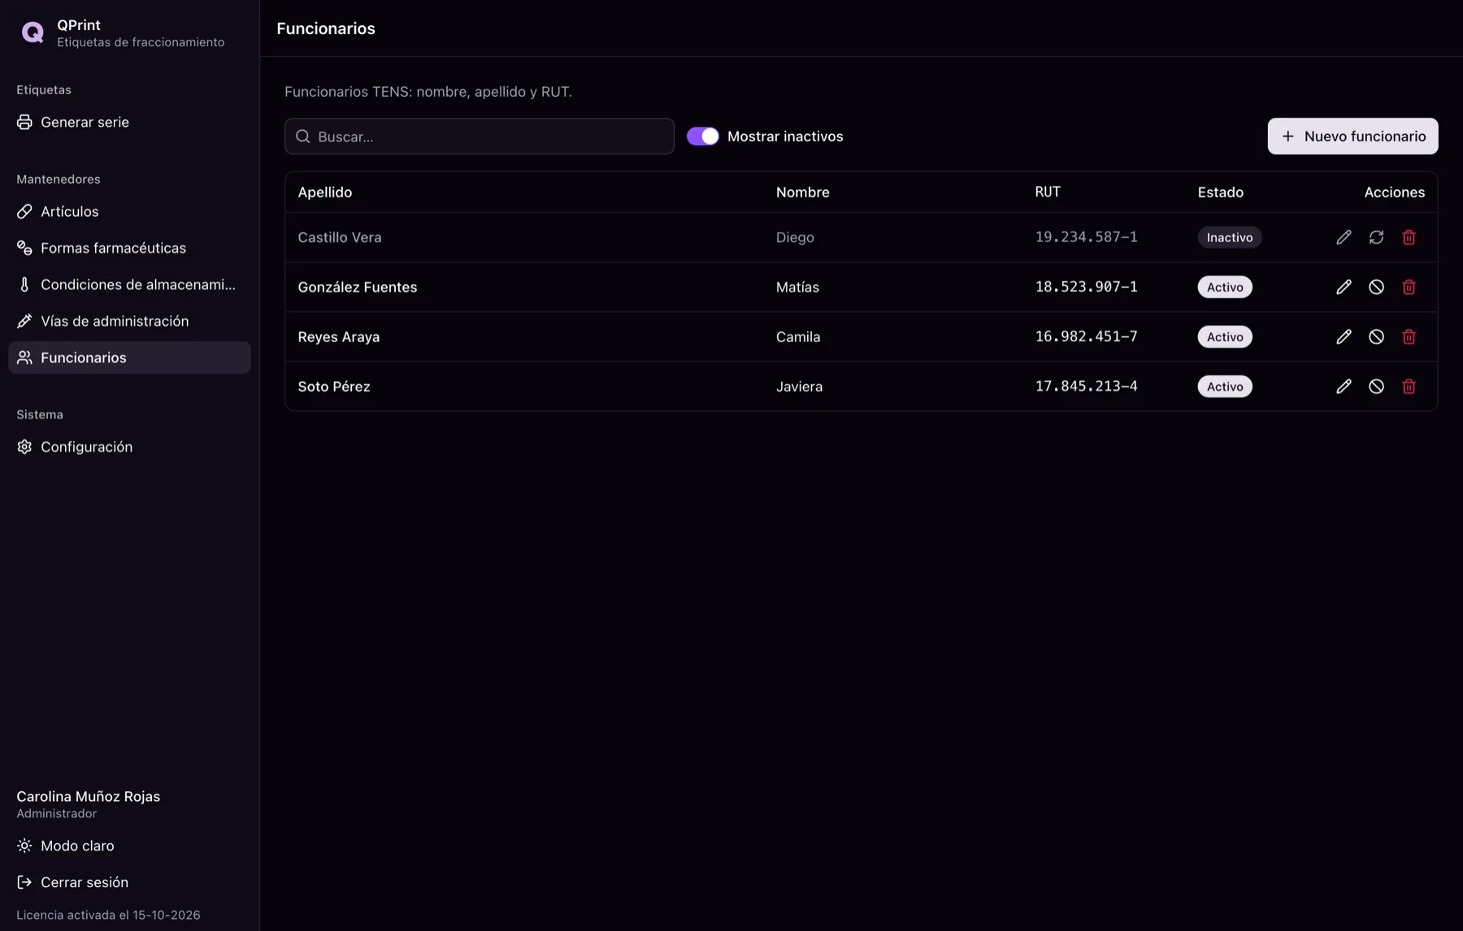Image resolution: width=1463 pixels, height=931 pixels.
Task: Click the QPrint logo icon
Action: click(x=33, y=32)
